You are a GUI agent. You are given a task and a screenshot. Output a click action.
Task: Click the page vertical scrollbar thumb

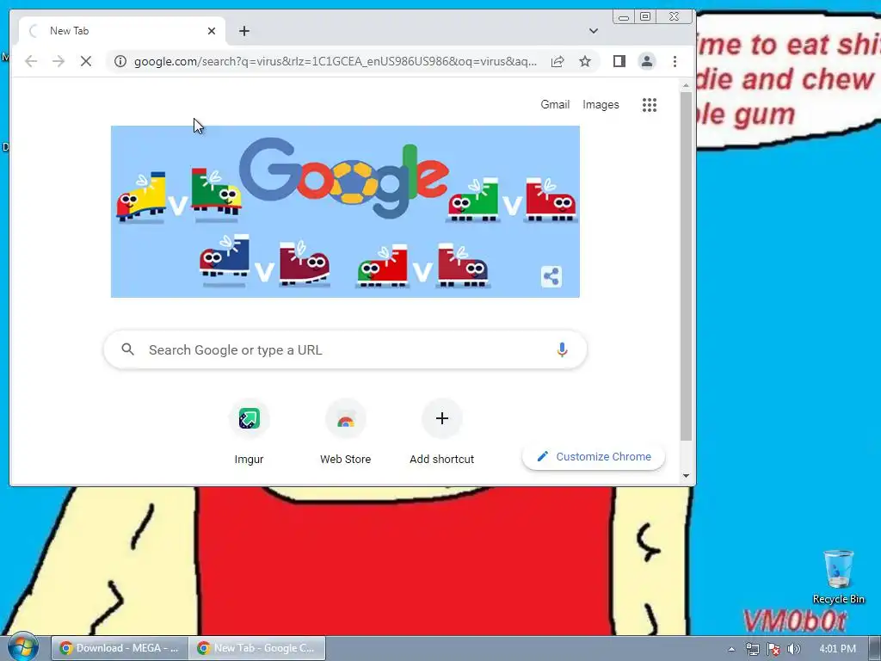686,266
